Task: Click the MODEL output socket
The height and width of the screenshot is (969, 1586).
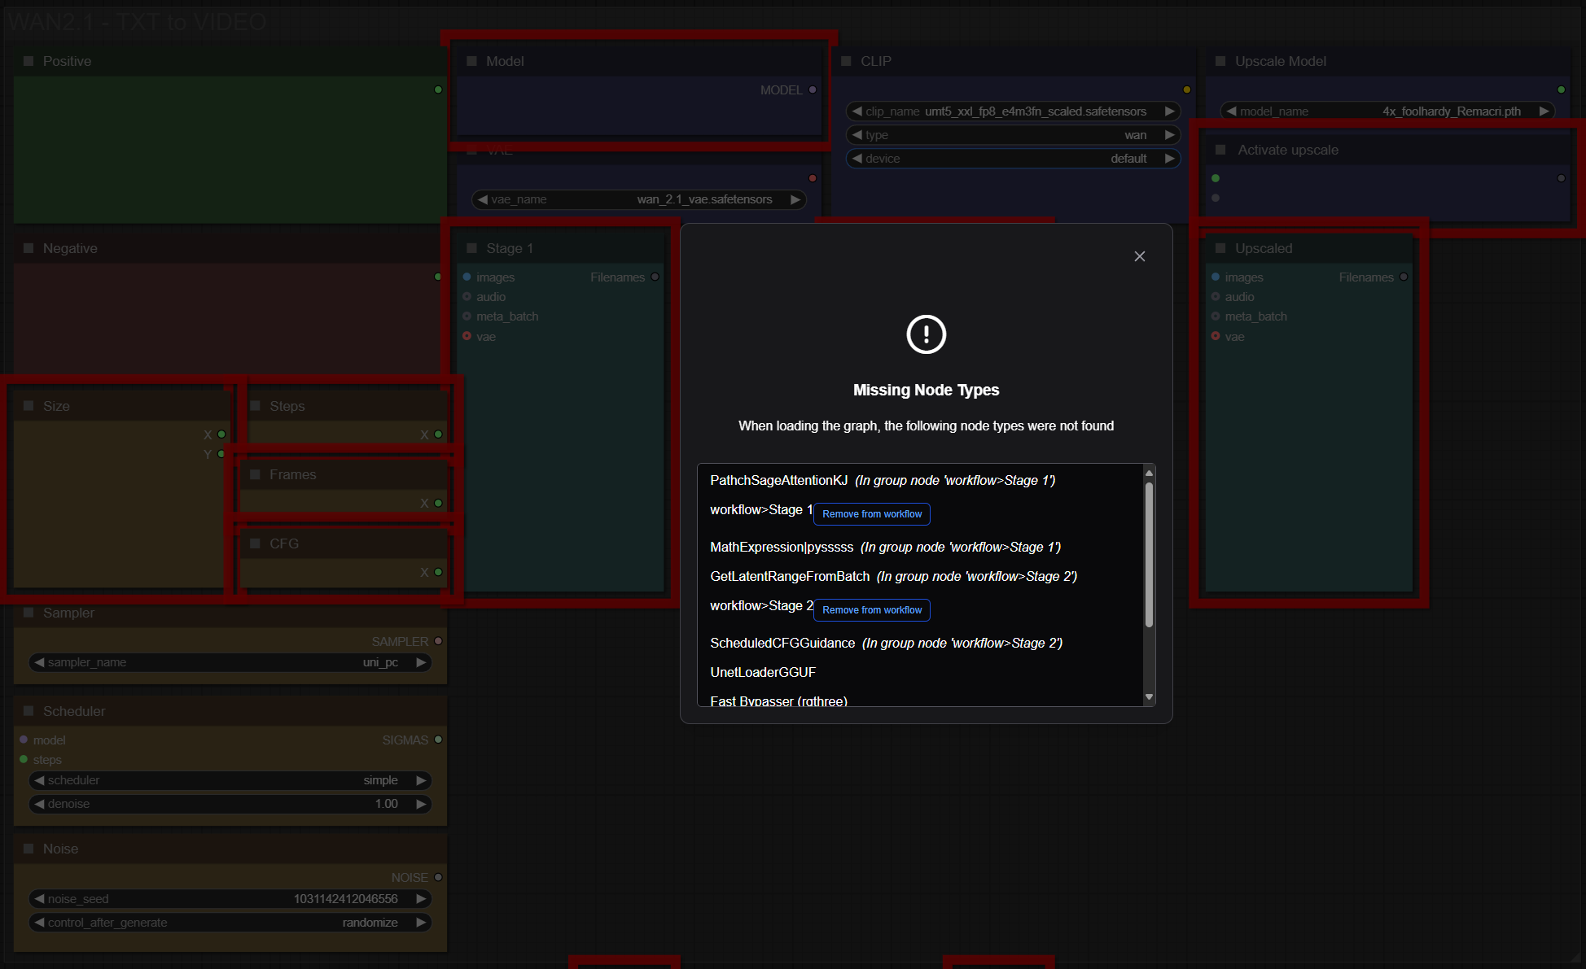Action: click(813, 90)
